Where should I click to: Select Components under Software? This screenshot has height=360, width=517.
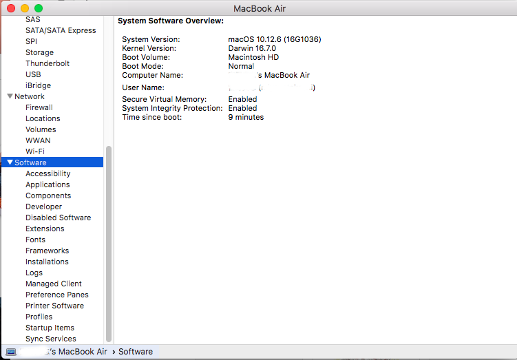click(48, 195)
